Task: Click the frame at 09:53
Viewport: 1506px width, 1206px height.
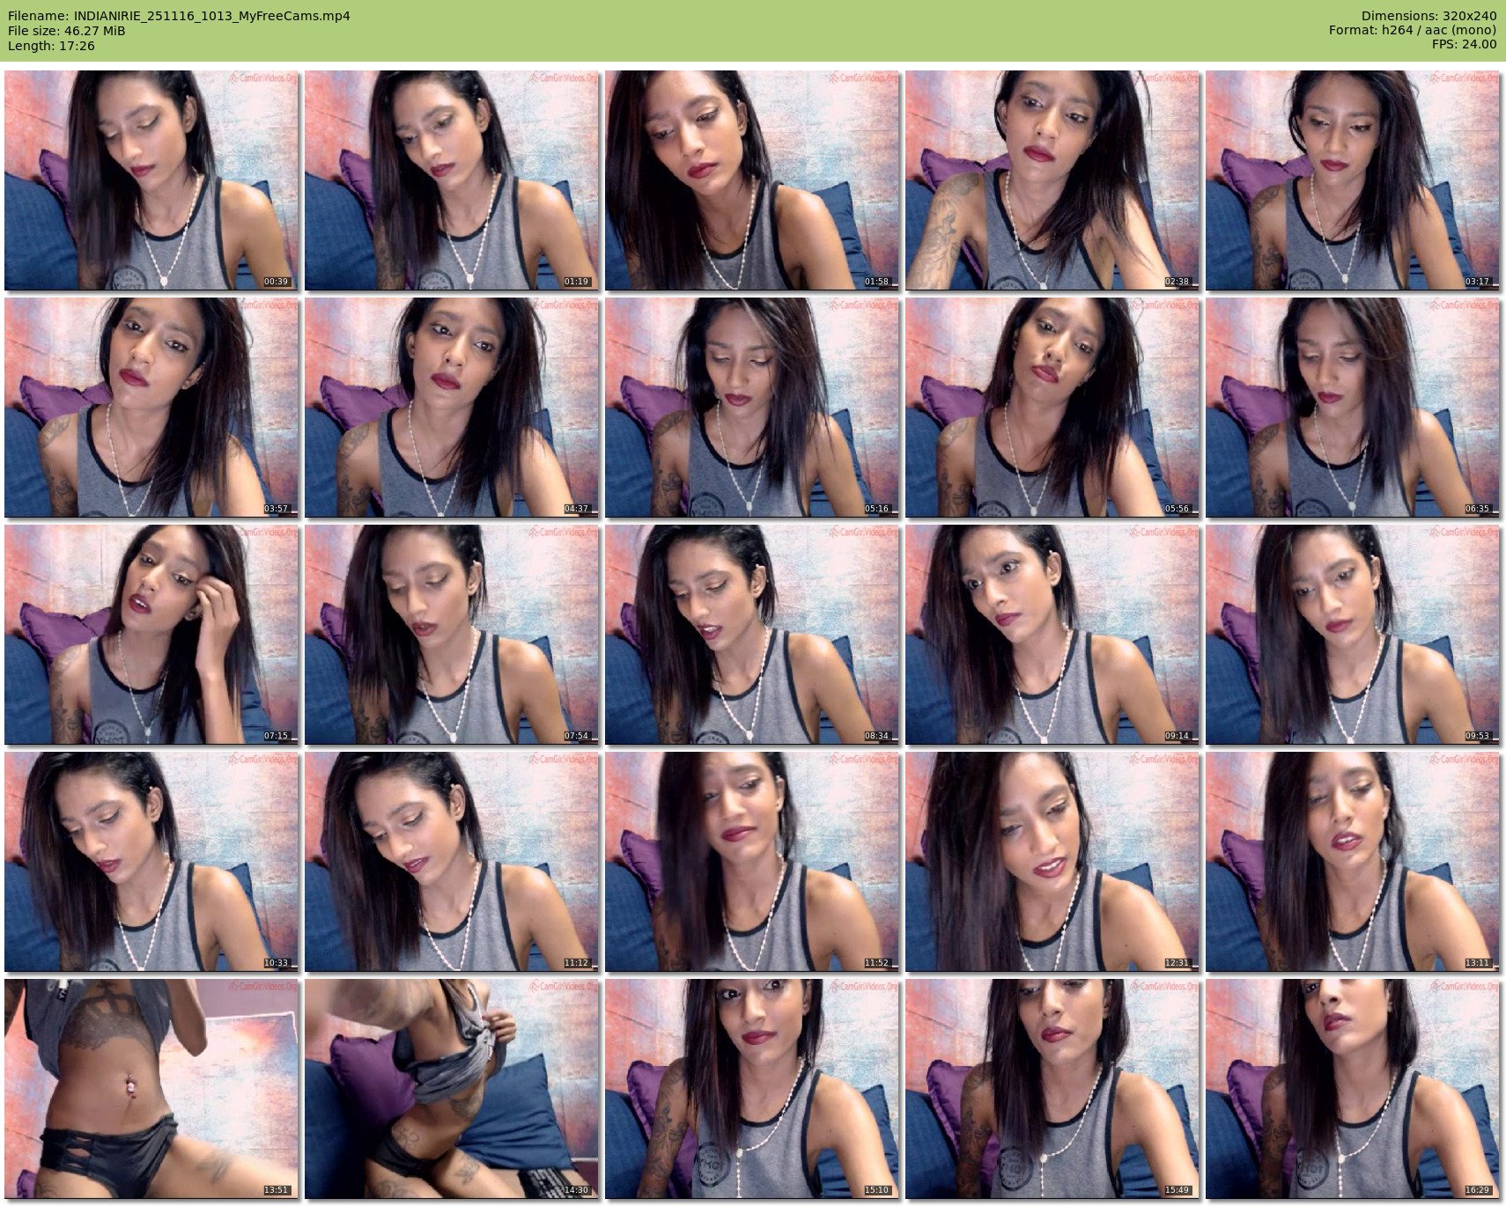Action: (x=1353, y=635)
